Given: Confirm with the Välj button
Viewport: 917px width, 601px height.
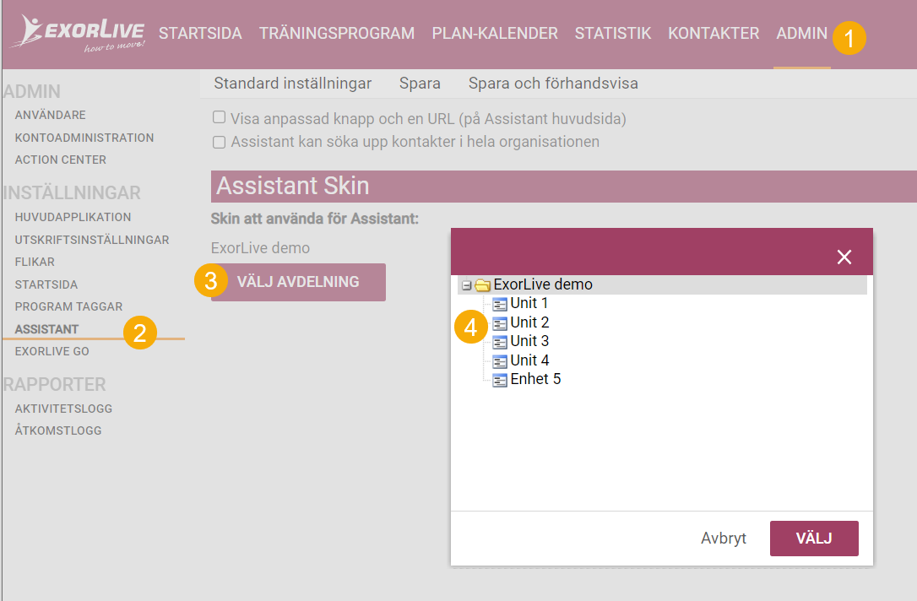Looking at the screenshot, I should tap(813, 539).
